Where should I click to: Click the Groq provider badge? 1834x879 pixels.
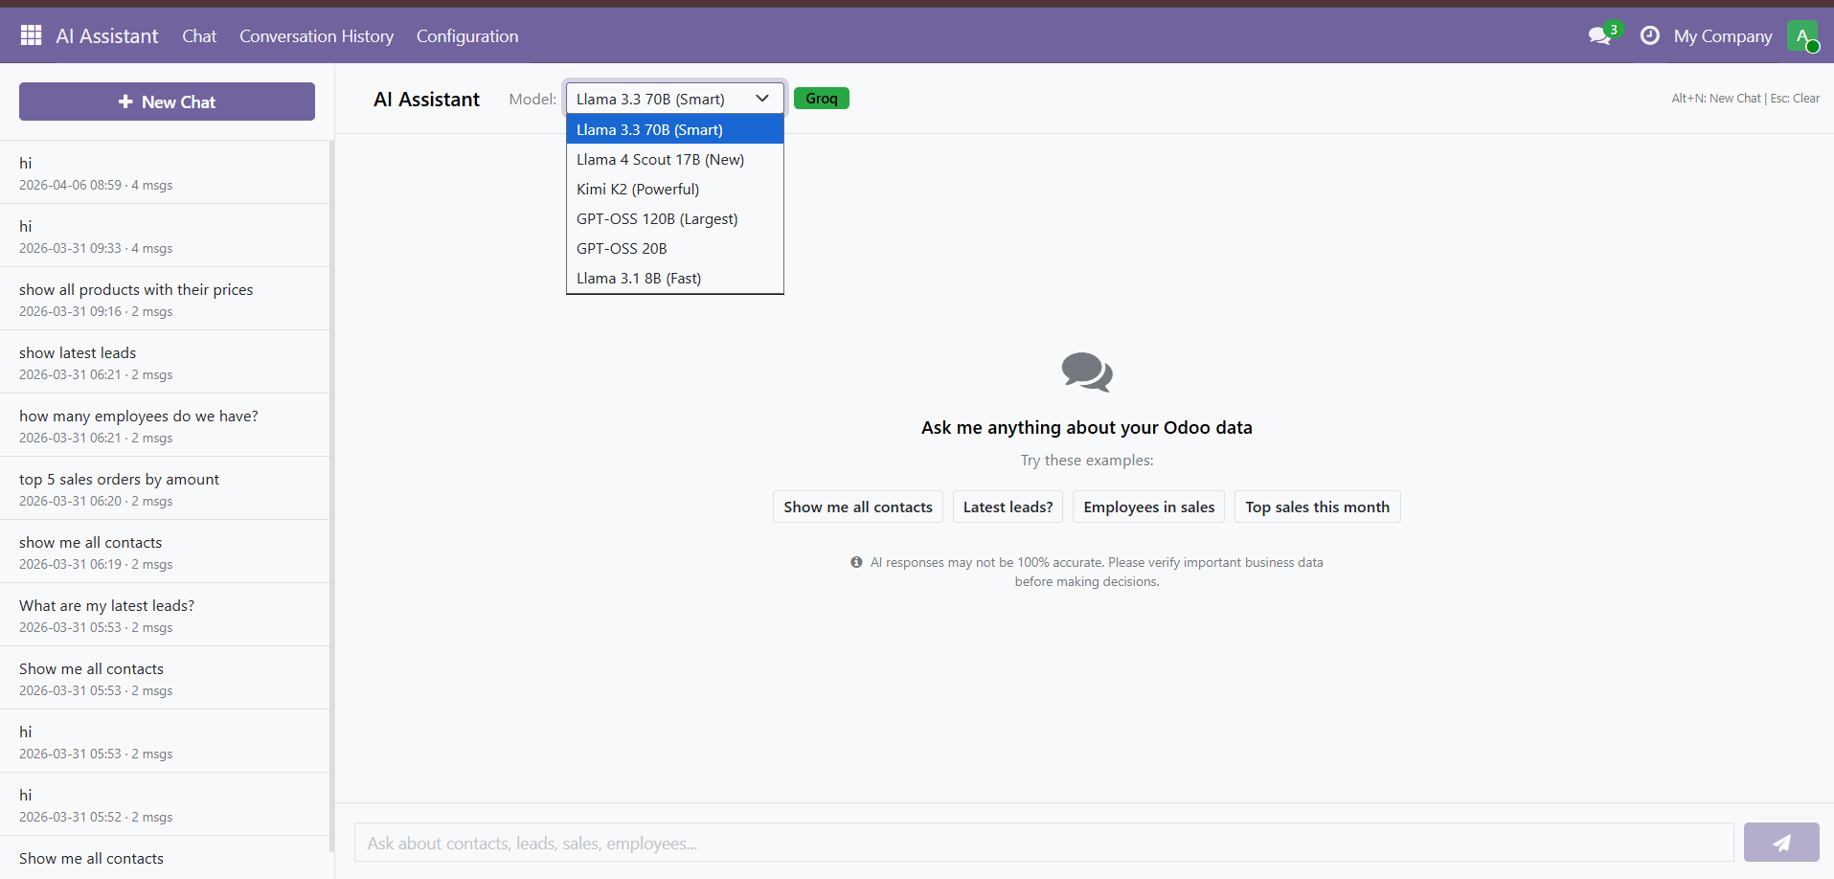point(821,99)
